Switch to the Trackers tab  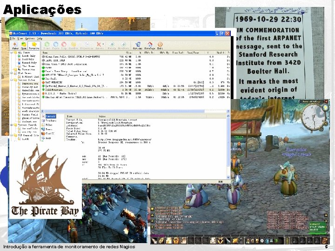coord(51,121)
